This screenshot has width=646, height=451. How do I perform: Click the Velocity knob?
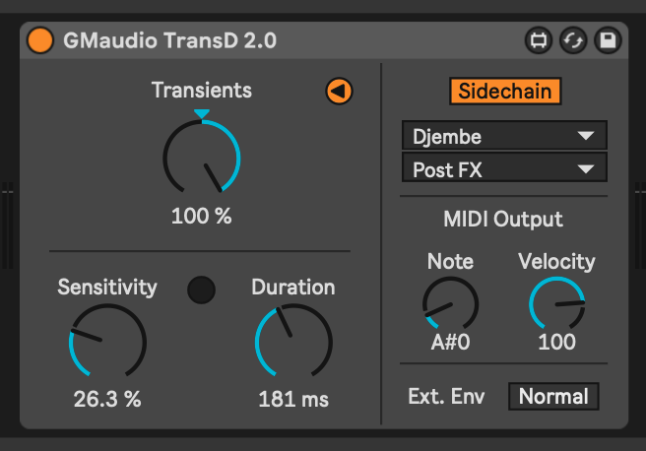click(x=557, y=304)
